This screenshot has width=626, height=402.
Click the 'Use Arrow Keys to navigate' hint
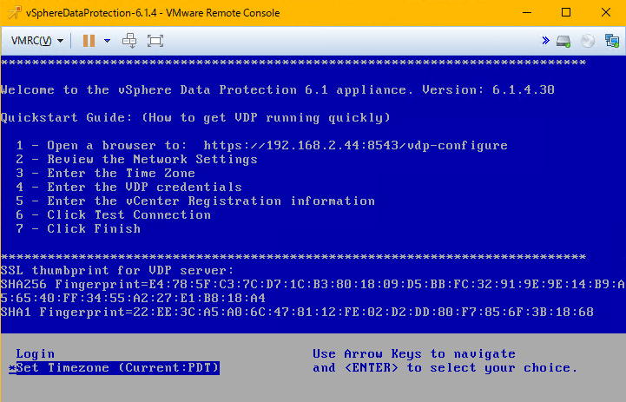click(x=414, y=353)
